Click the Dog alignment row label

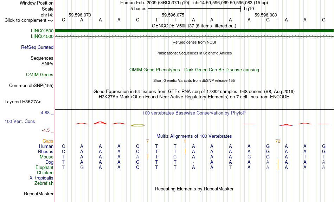tap(49, 162)
